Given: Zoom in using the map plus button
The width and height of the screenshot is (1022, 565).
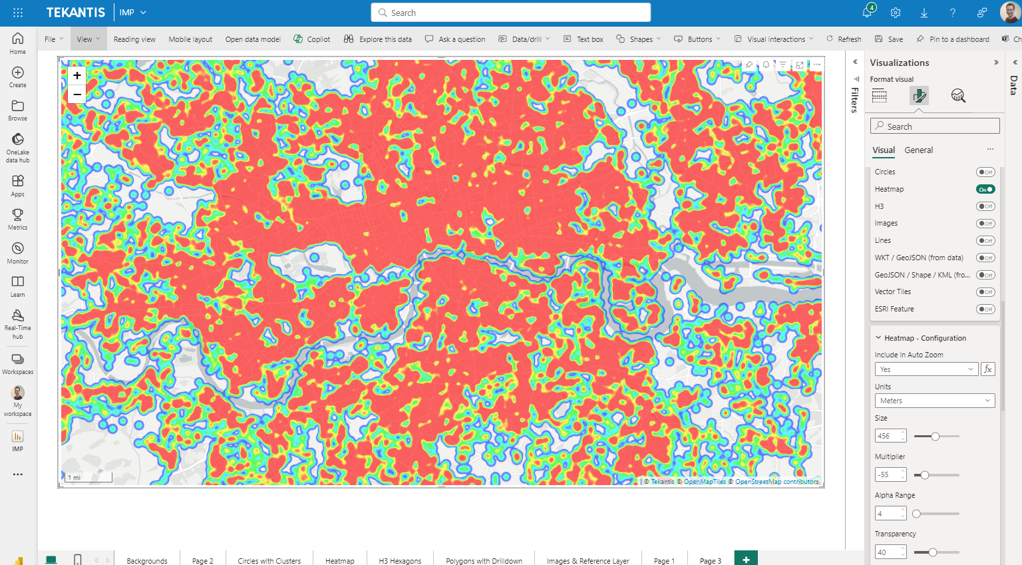Looking at the screenshot, I should pos(77,75).
